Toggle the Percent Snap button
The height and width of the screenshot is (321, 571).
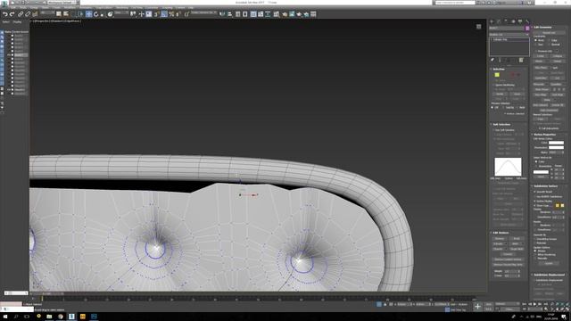click(x=171, y=14)
